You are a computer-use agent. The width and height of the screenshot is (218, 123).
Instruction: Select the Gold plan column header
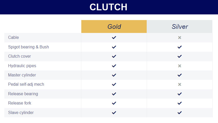tap(114, 27)
